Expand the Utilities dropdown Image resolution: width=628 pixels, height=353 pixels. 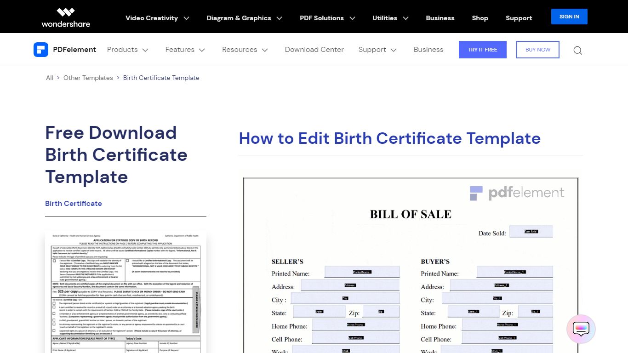click(391, 18)
